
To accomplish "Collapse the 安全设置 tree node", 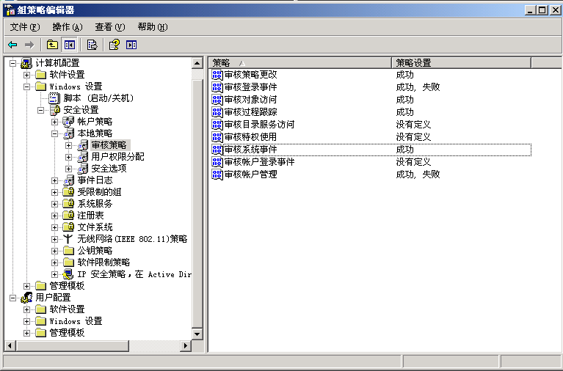I will click(41, 110).
